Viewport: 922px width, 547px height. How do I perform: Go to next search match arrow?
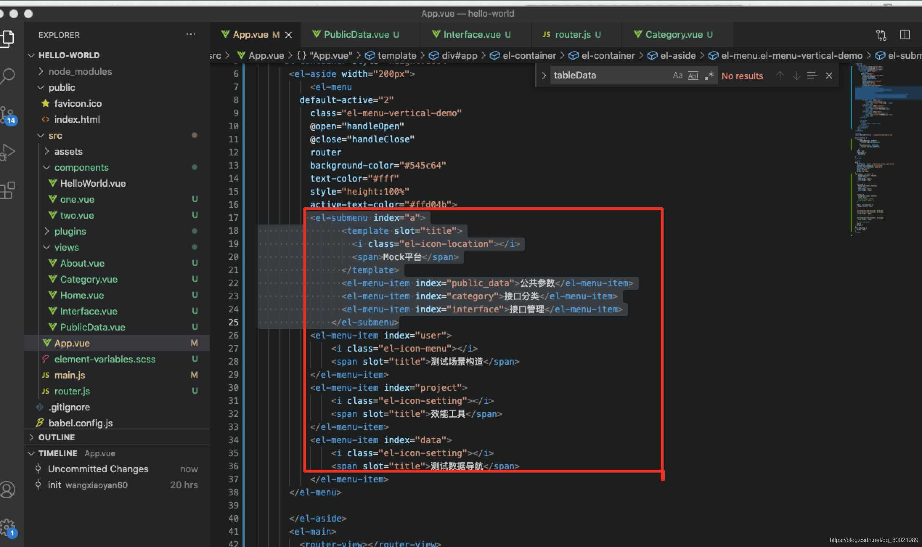click(796, 76)
